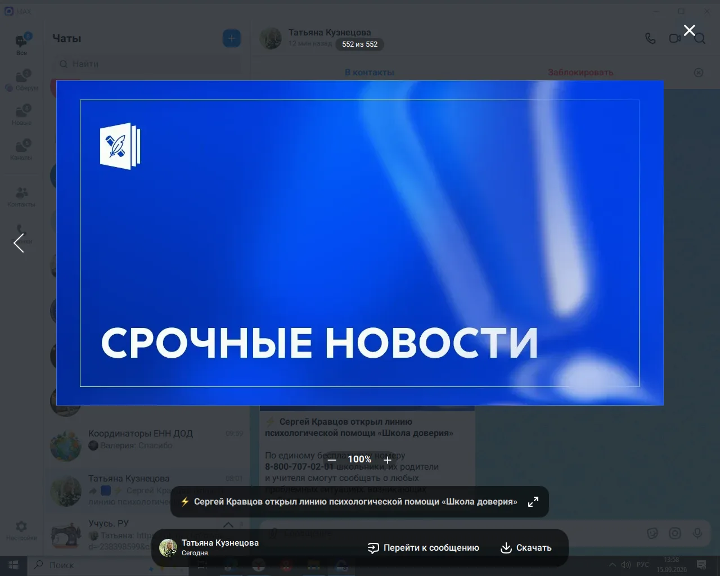Open search in chat with magnifier icon
This screenshot has width=720, height=576.
[699, 39]
